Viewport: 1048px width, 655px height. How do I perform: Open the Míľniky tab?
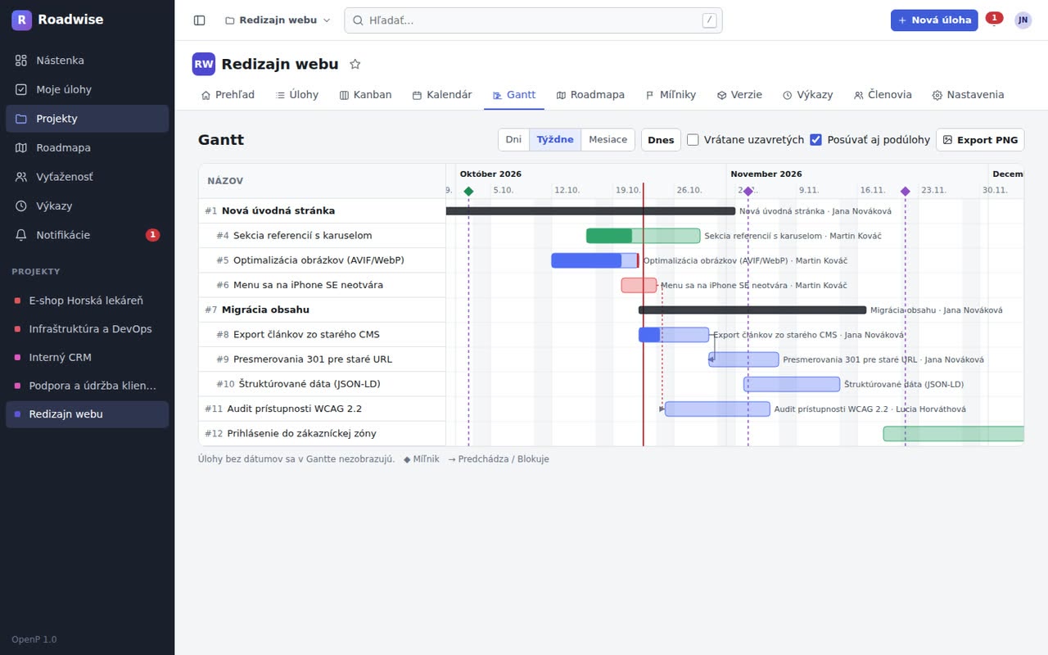point(671,95)
